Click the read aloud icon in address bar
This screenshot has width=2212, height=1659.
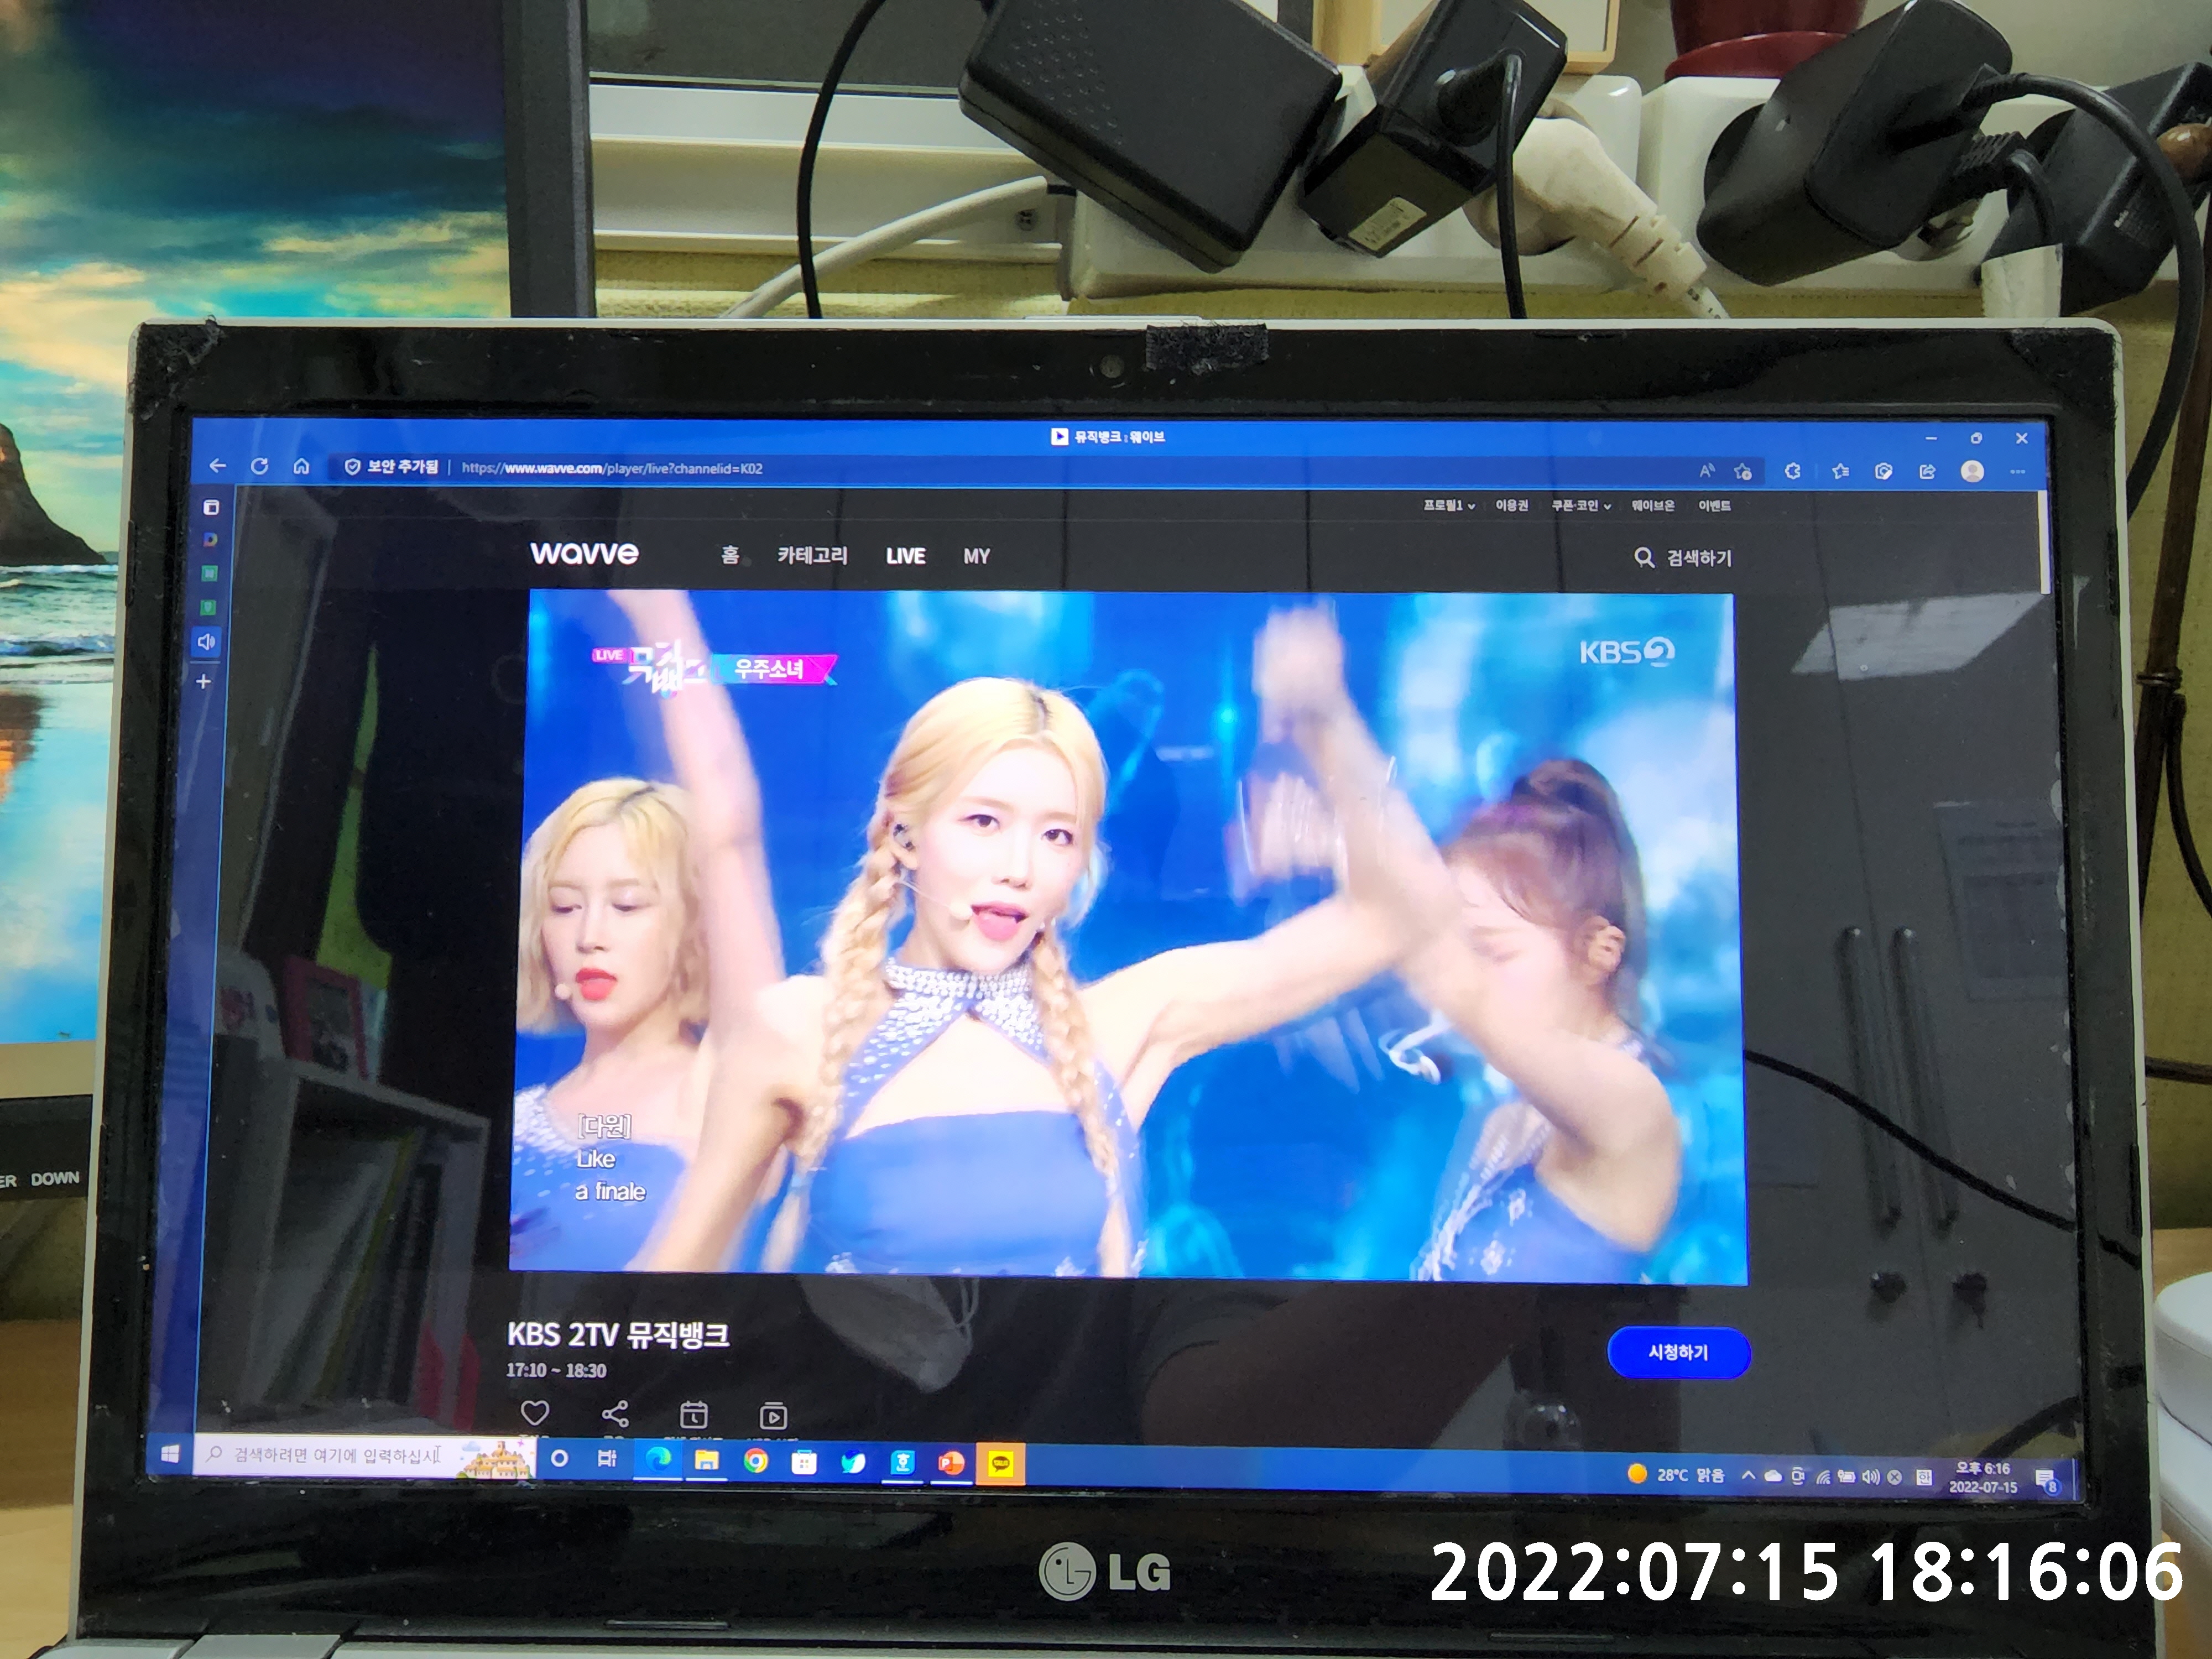point(1707,470)
